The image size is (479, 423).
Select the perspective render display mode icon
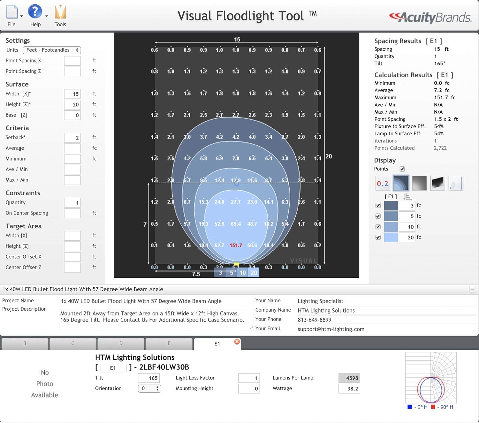click(437, 183)
